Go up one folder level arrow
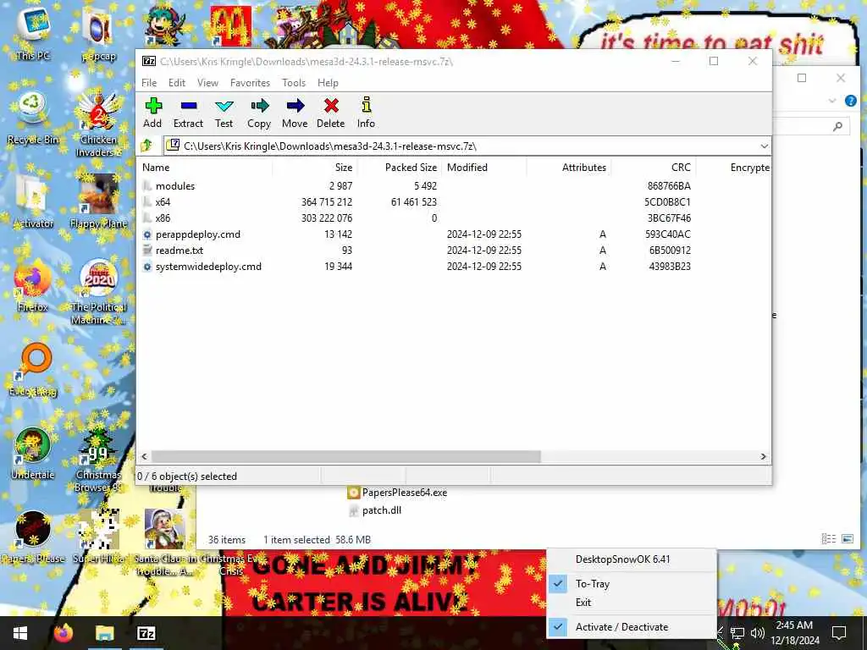 pos(147,146)
